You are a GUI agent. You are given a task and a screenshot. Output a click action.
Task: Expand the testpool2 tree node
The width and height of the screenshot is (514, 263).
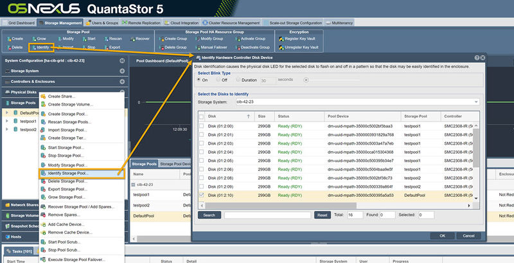pyautogui.click(x=7, y=129)
